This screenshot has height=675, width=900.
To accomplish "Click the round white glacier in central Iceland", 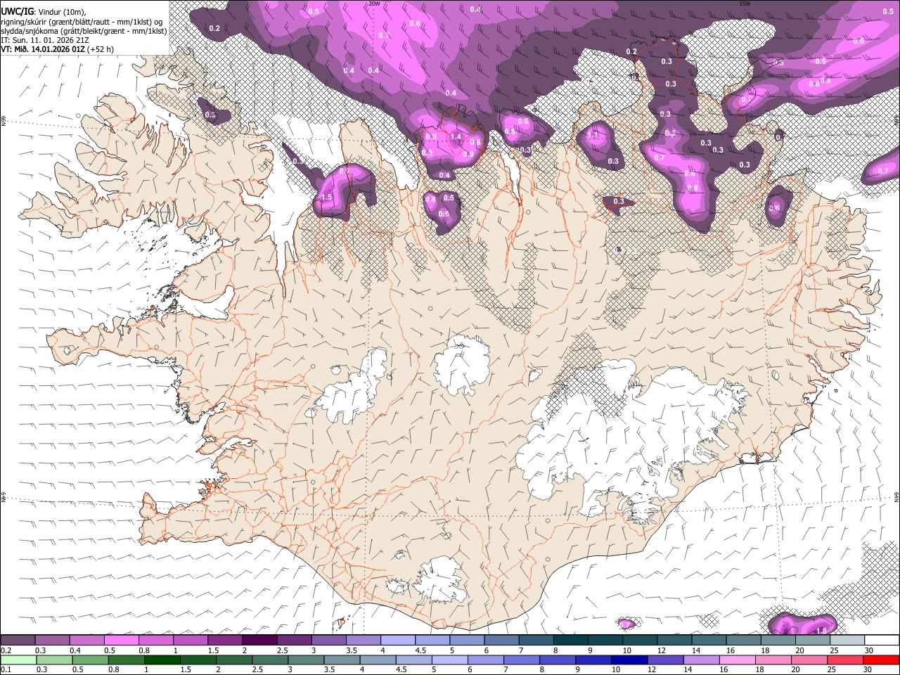I will tap(462, 365).
